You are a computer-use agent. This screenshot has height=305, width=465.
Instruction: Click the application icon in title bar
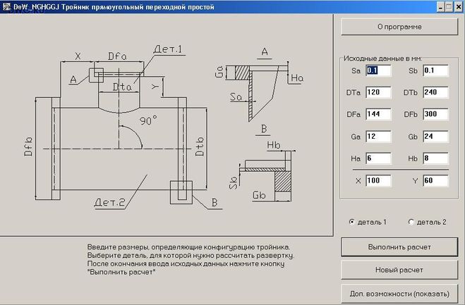click(x=6, y=6)
